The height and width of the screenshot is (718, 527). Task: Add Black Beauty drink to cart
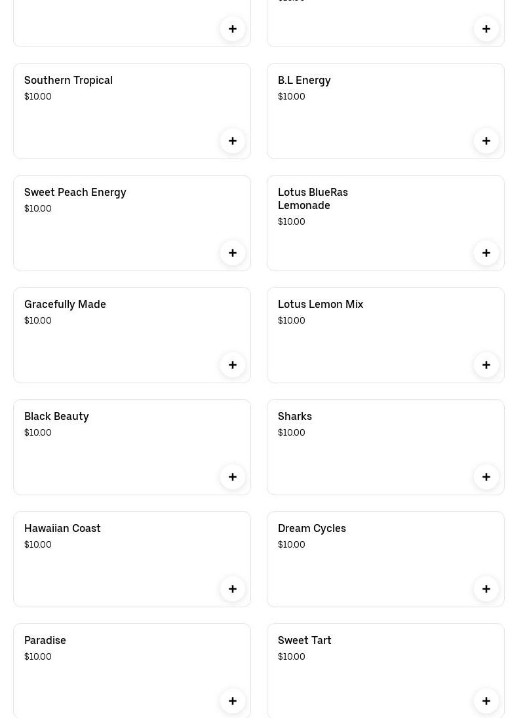[233, 477]
